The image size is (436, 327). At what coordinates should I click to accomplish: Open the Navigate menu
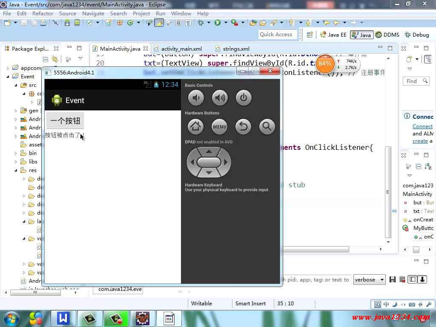93,13
